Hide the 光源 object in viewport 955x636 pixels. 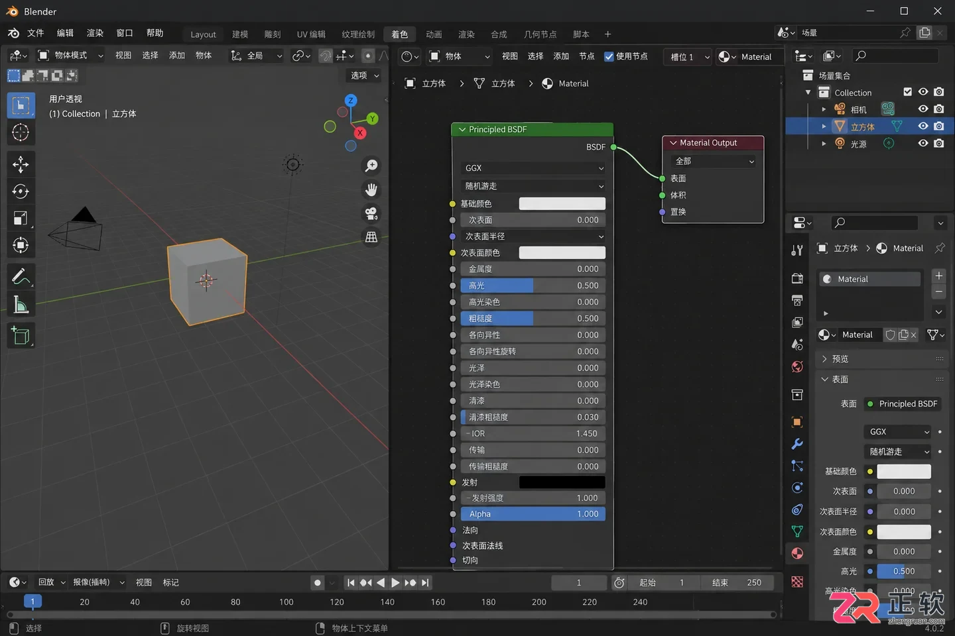[x=923, y=143]
